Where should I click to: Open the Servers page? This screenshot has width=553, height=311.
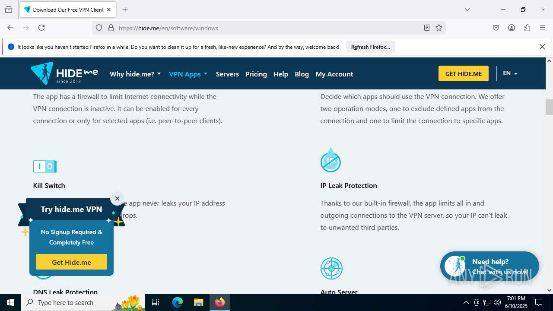(227, 74)
